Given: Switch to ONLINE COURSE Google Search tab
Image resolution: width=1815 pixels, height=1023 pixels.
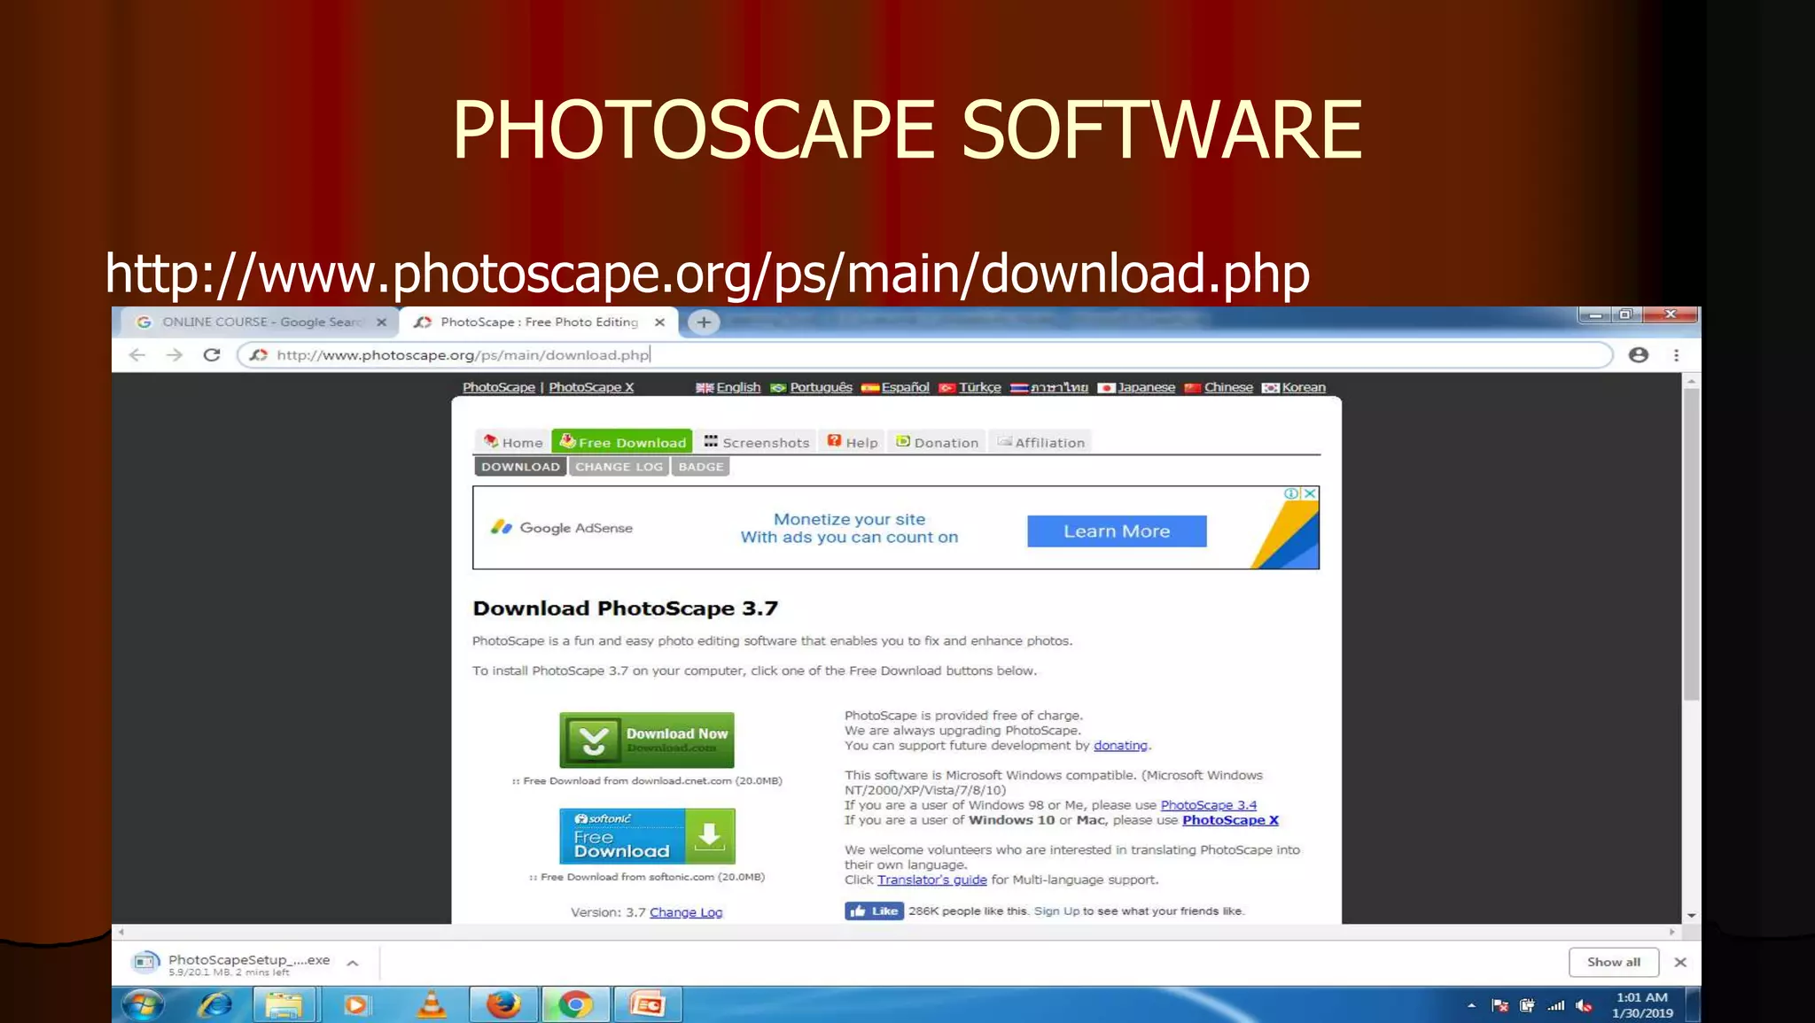Looking at the screenshot, I should point(261,322).
